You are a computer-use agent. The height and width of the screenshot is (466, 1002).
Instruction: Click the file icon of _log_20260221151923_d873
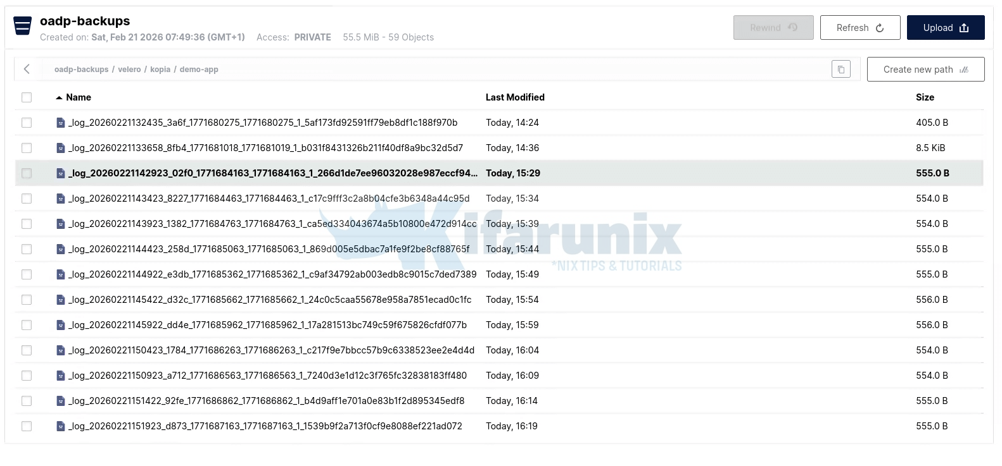[x=61, y=426]
